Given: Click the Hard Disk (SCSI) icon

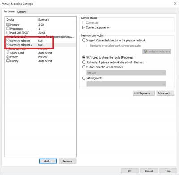Looking at the screenshot, I should coord(8,33).
